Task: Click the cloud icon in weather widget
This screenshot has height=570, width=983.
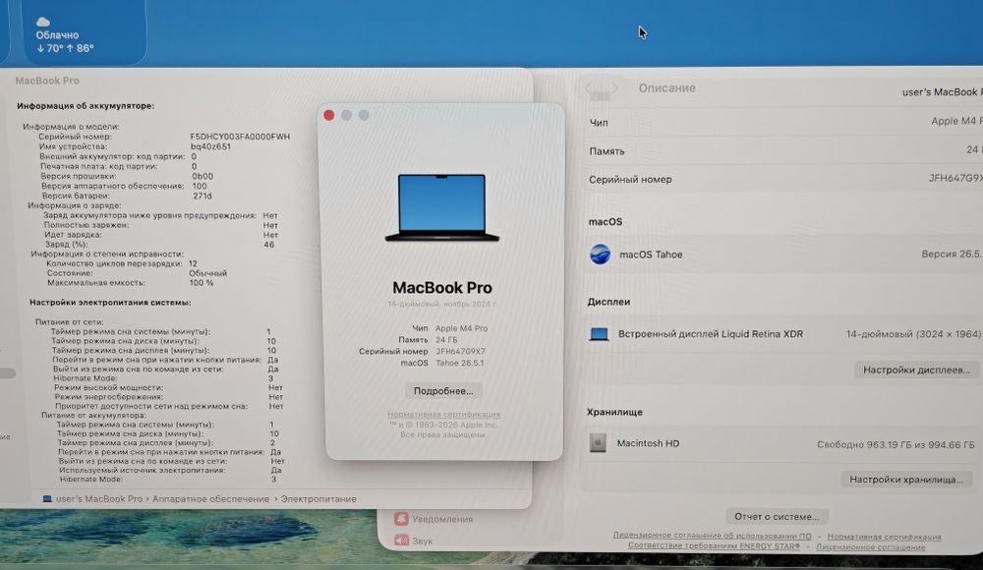Action: click(x=42, y=22)
